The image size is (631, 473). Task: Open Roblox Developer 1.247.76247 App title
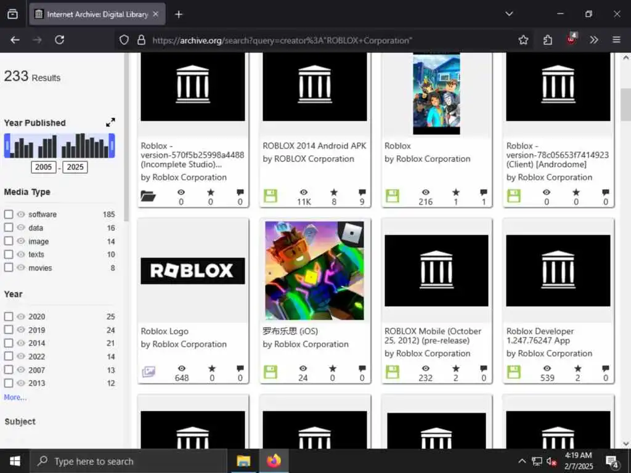point(540,336)
